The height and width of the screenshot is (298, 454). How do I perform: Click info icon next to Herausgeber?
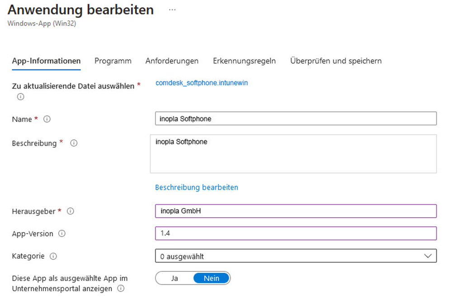71,211
